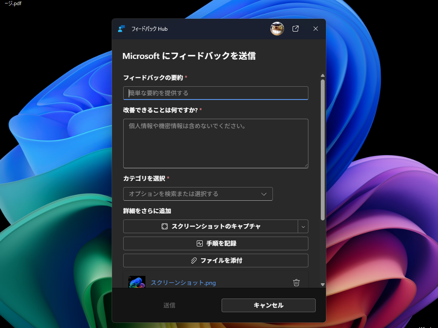Click the ファイルを添付 button
Image resolution: width=438 pixels, height=328 pixels.
coord(216,261)
